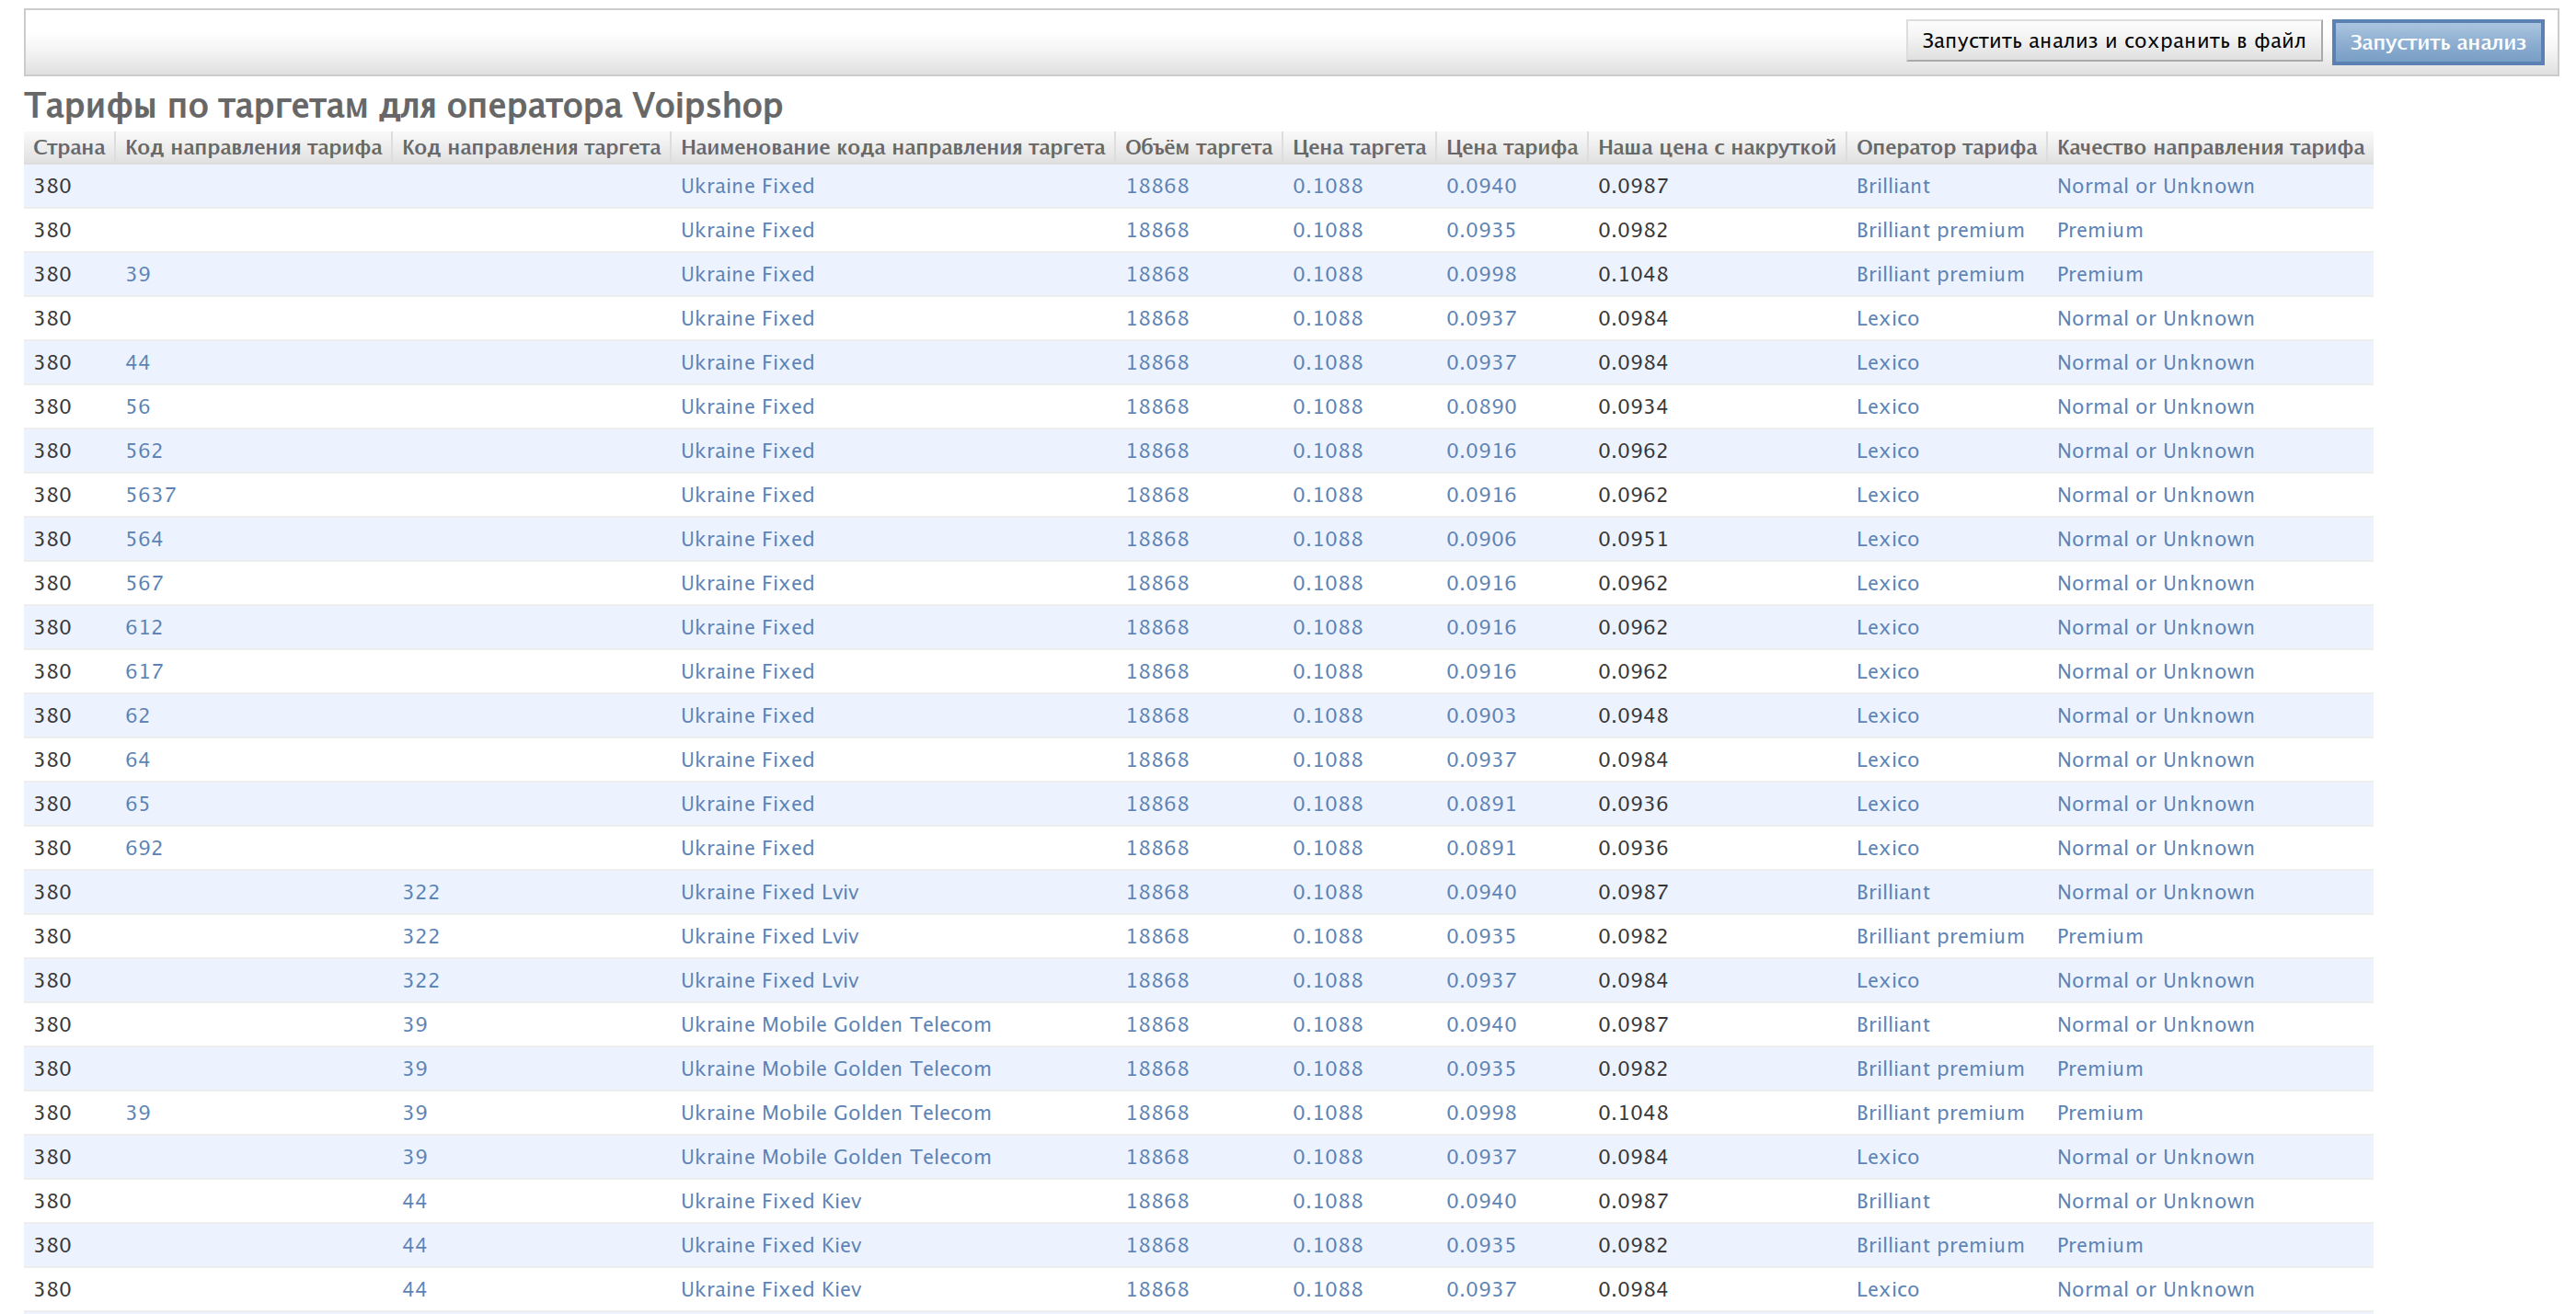
Task: Click "Normal or Unknown" in the tariff code 44 row
Action: 2155,362
